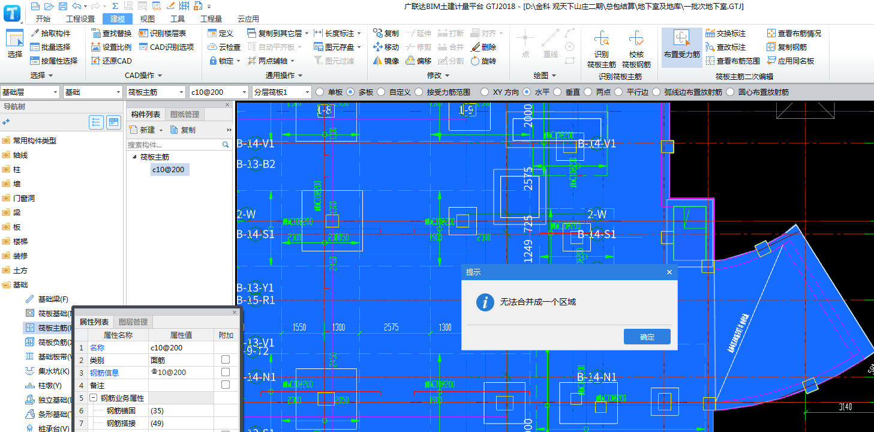874x432 pixels.
Task: Click 还原CAD restore tool
Action: 111,61
